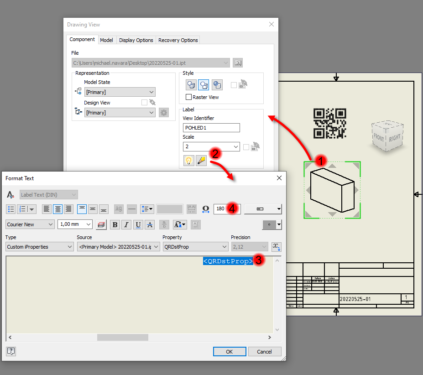Screen dimensions: 423x375
Task: Toggle Scale from base checkbox
Action: pos(246,147)
